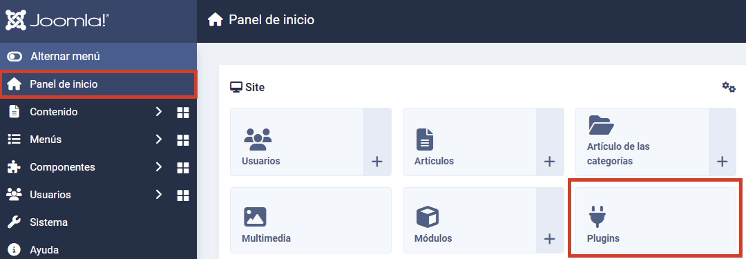Click the plug icon in Plugins card

pos(597,217)
